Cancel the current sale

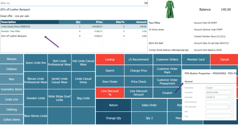coord(224,59)
